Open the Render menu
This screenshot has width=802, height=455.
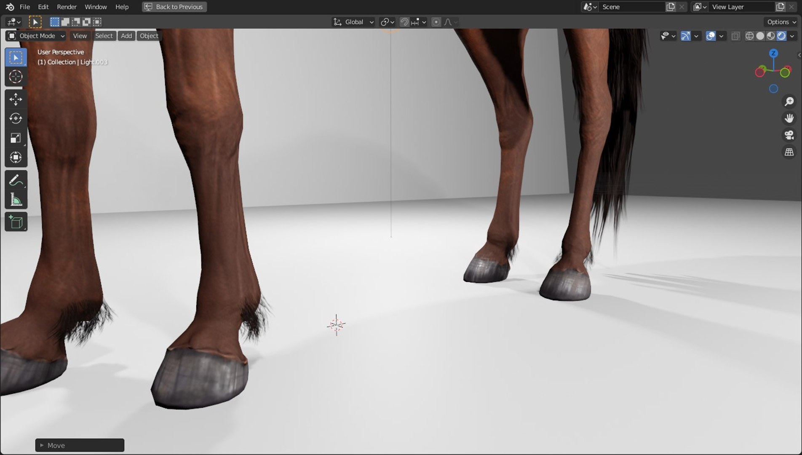click(x=67, y=7)
